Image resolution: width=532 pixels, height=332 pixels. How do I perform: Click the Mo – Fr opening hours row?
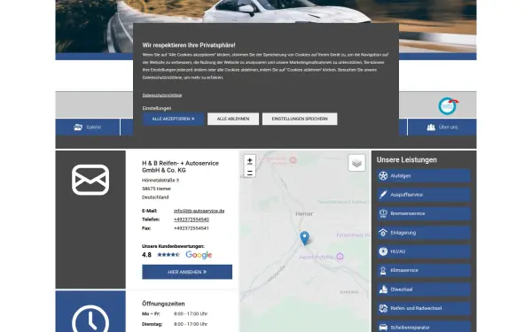coord(175,313)
